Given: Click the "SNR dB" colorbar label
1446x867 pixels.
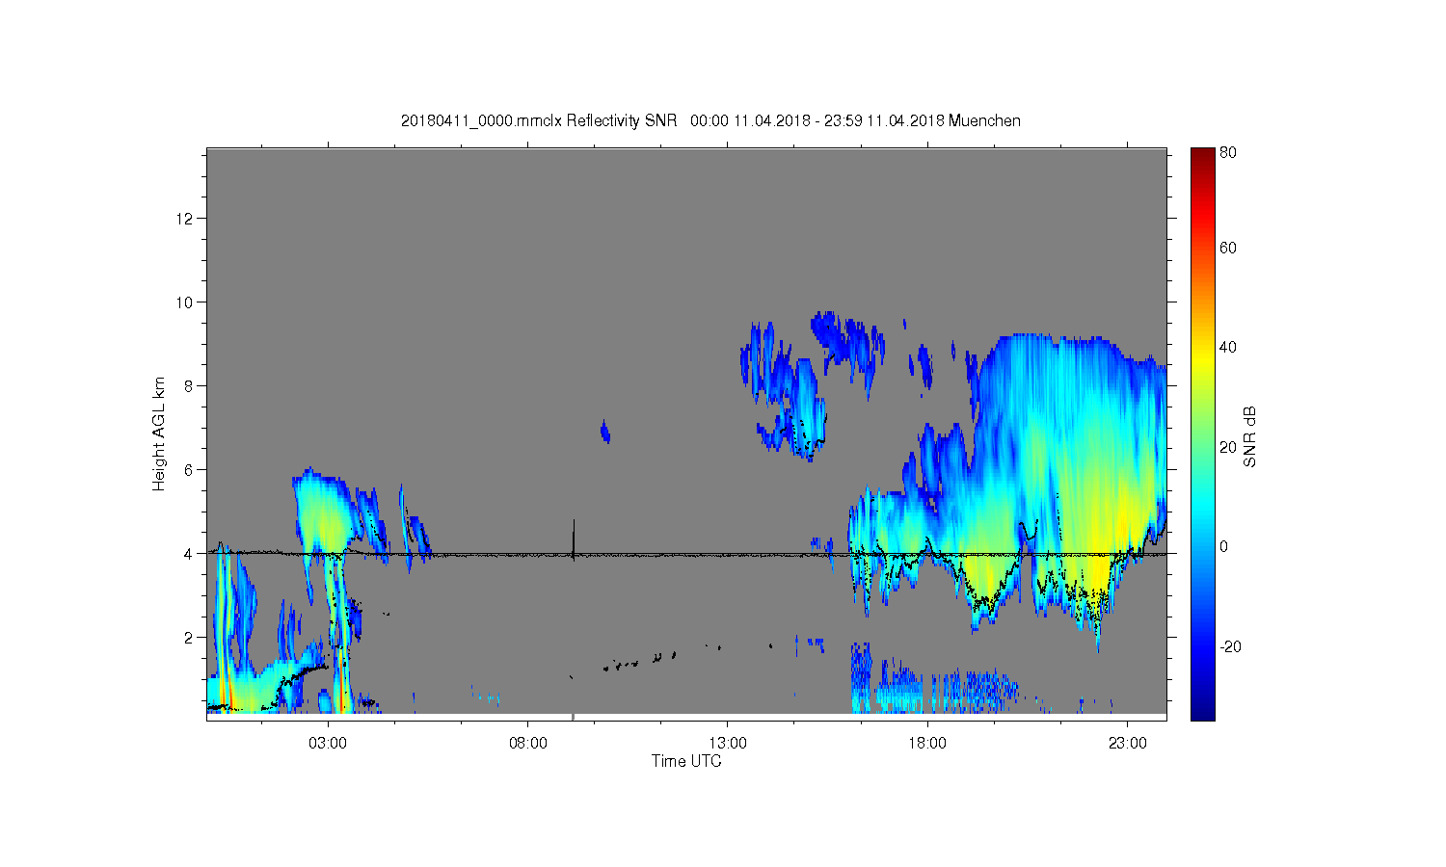Looking at the screenshot, I should pos(1249,436).
